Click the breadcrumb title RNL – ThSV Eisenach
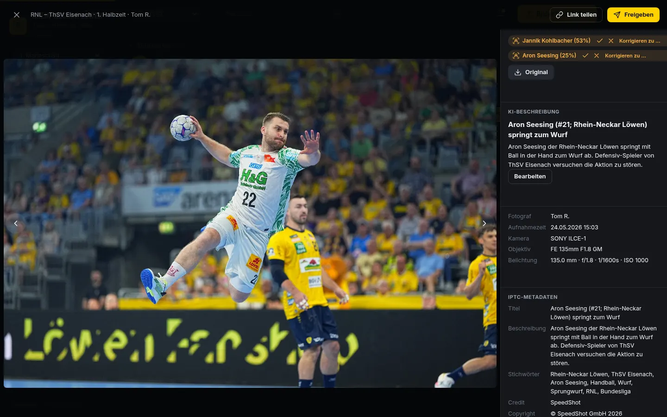667x417 pixels. [x=61, y=15]
